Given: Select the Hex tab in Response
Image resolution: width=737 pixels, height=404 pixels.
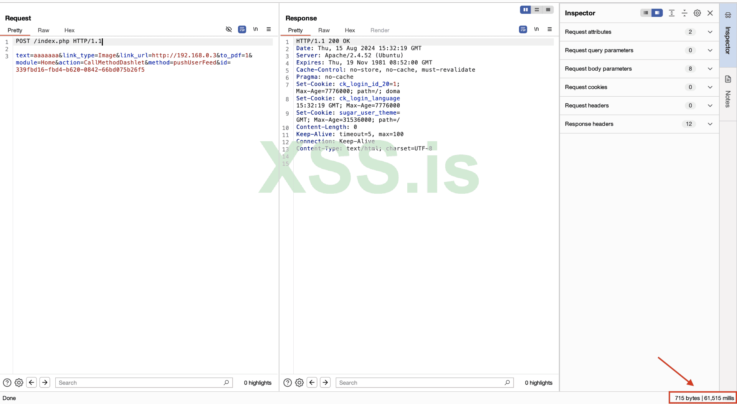Looking at the screenshot, I should point(350,30).
